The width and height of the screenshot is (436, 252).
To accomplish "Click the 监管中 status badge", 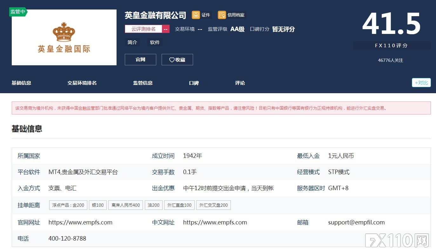I will 18,12.
